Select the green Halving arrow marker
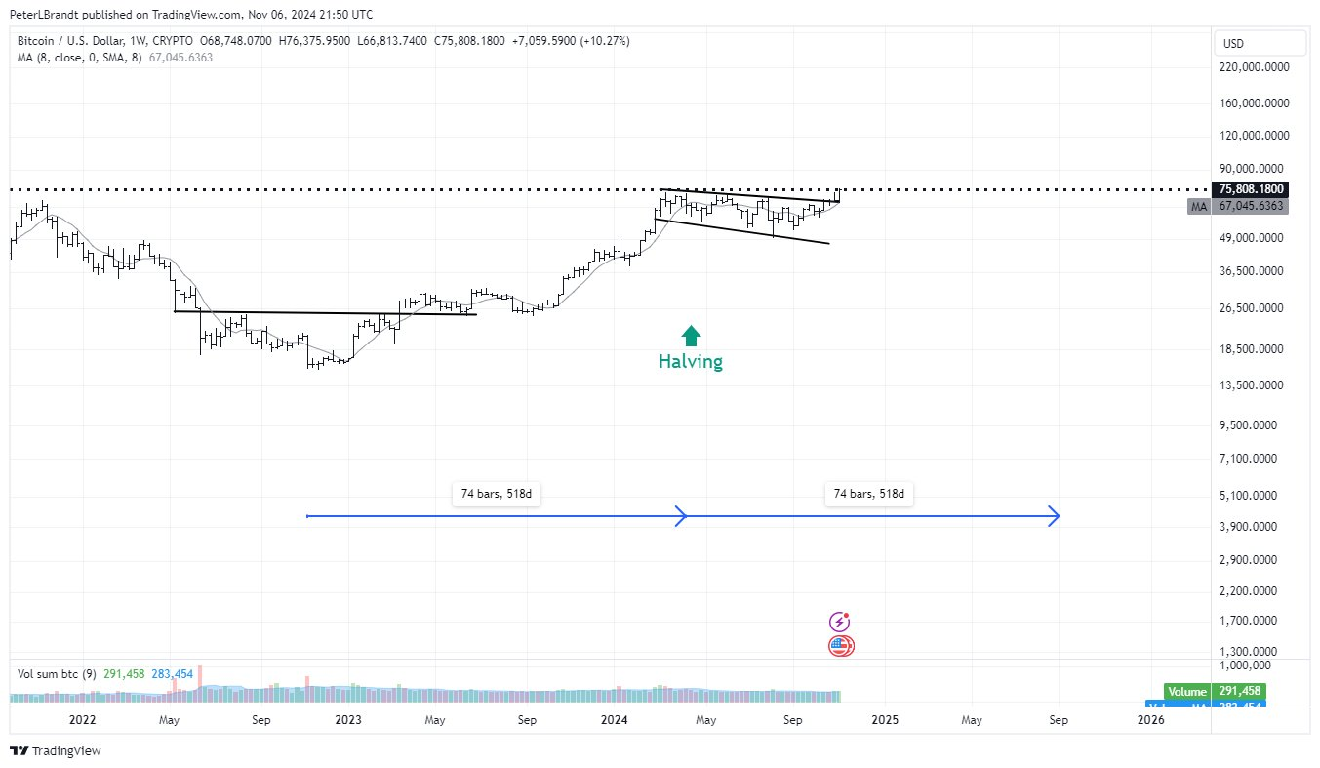Screen dimensions: 1320x768 691,336
